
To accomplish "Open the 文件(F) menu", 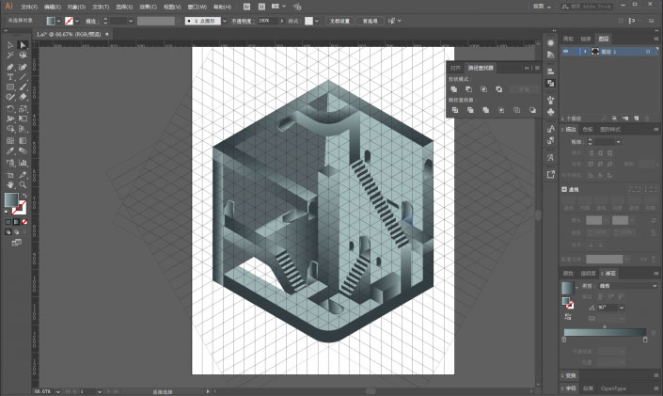I will [x=29, y=7].
